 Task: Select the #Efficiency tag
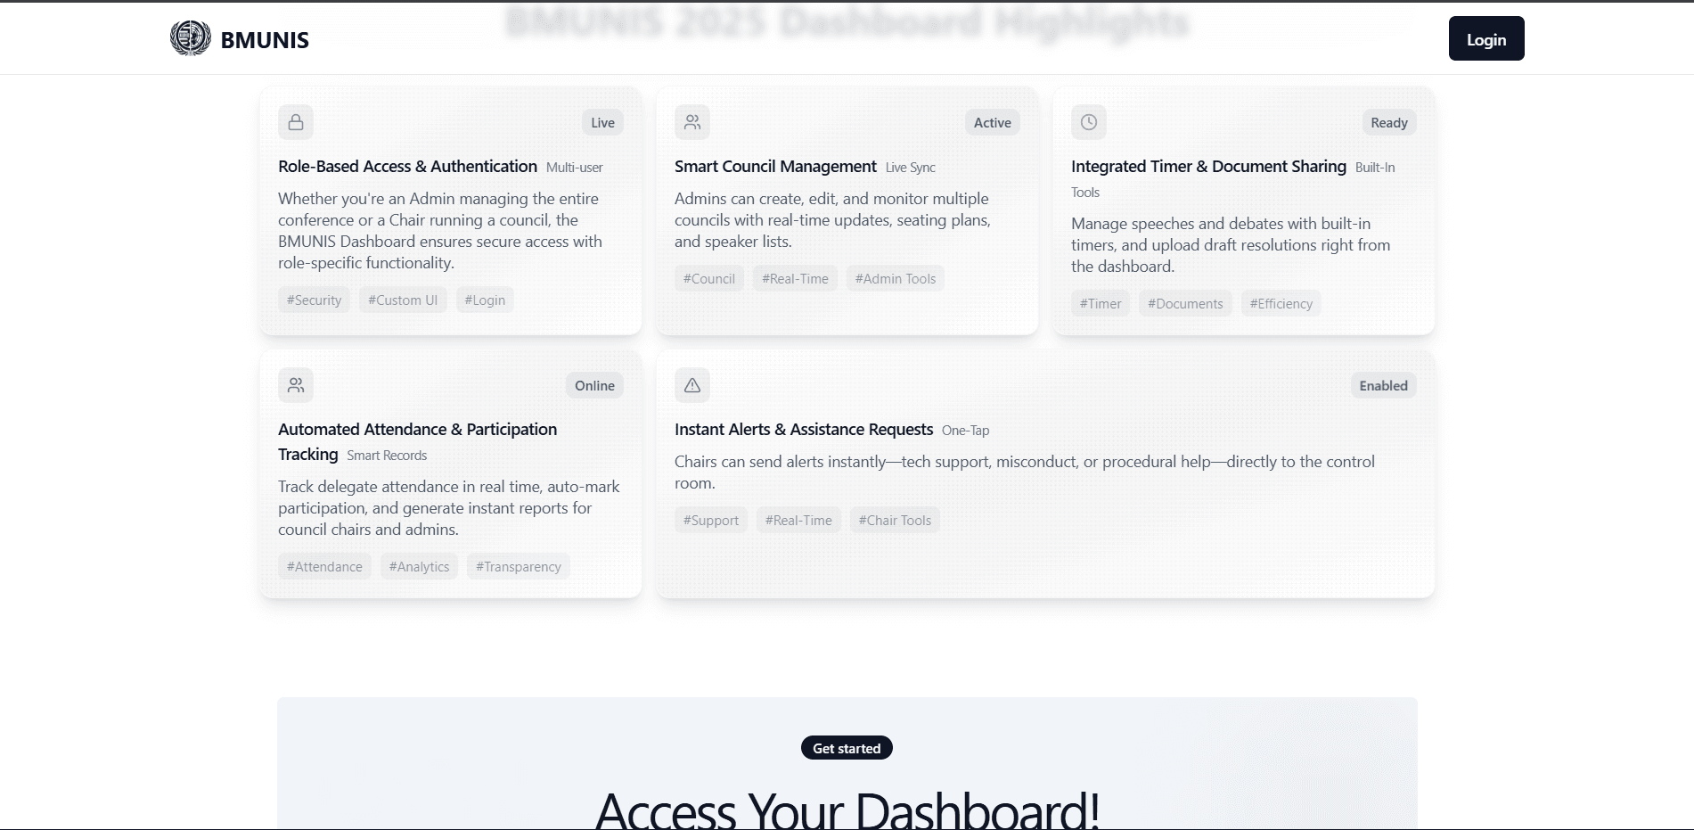coord(1281,303)
